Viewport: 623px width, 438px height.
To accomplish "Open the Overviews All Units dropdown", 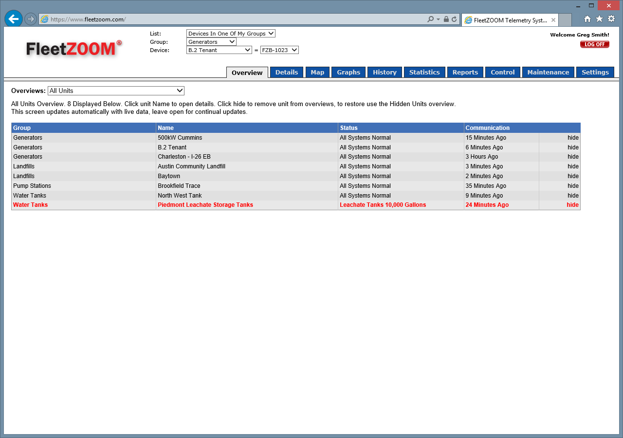I will click(116, 91).
